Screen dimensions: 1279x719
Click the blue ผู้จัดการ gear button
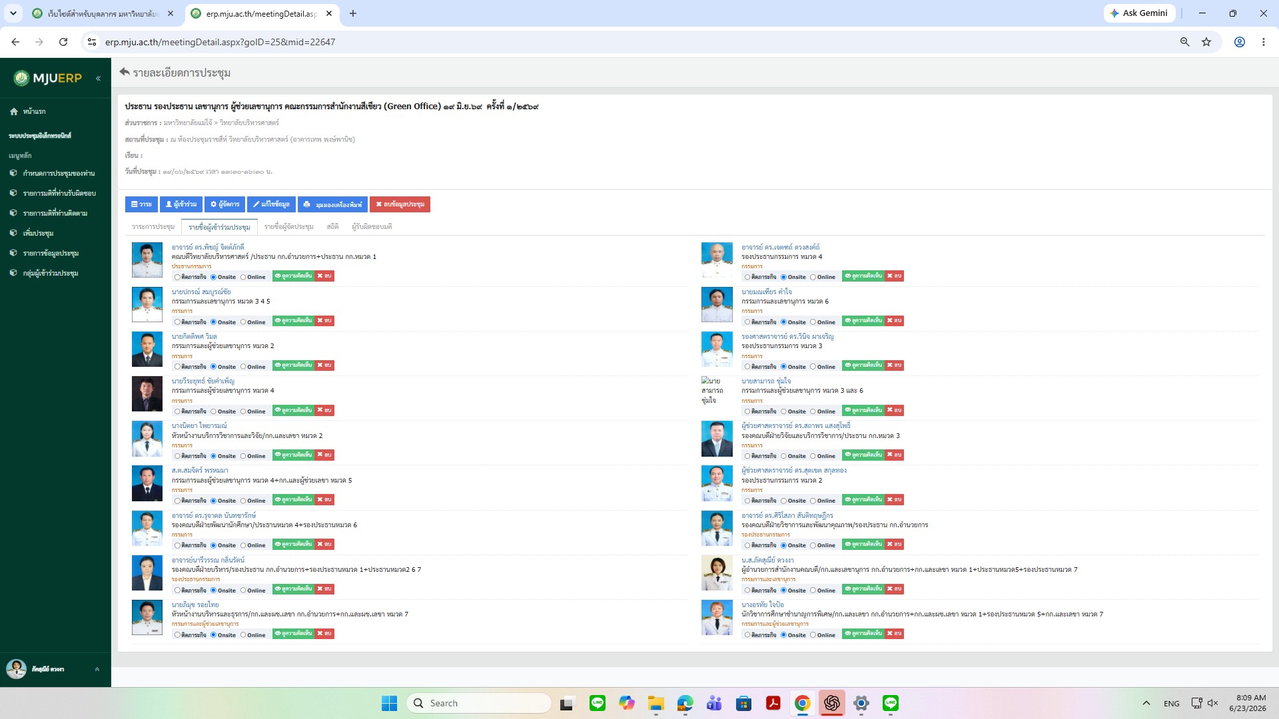[224, 204]
